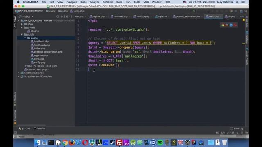Click yellow warning marker on editor right stripe

click(x=244, y=44)
